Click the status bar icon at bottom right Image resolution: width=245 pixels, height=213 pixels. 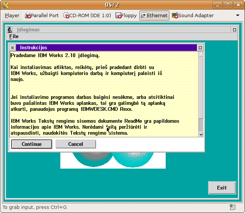232,207
